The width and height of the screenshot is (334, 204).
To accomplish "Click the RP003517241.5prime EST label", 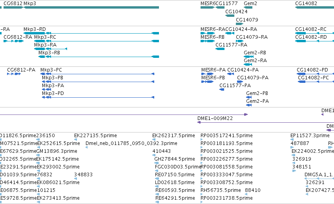I will pos(226,136).
